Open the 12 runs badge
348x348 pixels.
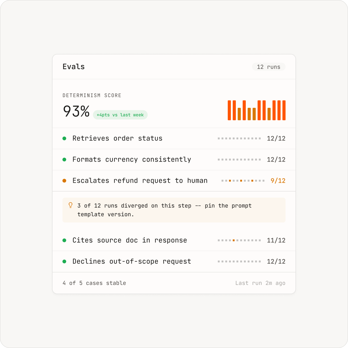268,67
